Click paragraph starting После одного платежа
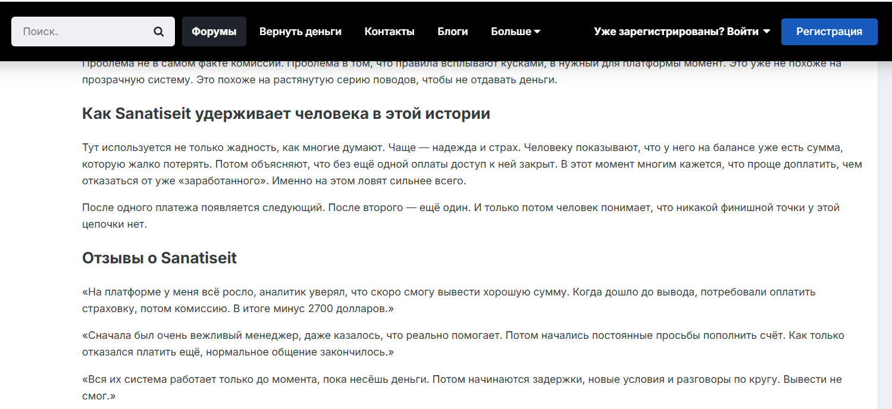Image resolution: width=892 pixels, height=409 pixels. 461,216
